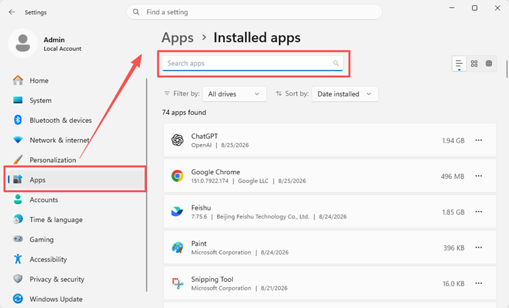Switch to table view layout
The image size is (509, 308).
pos(489,63)
